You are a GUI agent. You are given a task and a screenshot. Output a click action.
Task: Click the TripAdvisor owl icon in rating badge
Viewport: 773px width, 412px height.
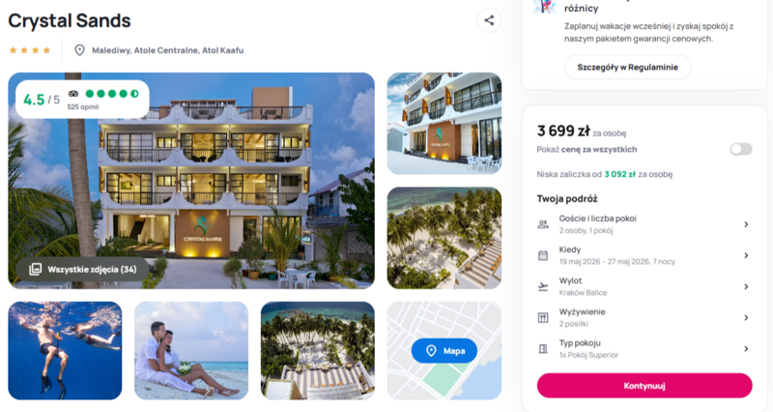point(73,94)
